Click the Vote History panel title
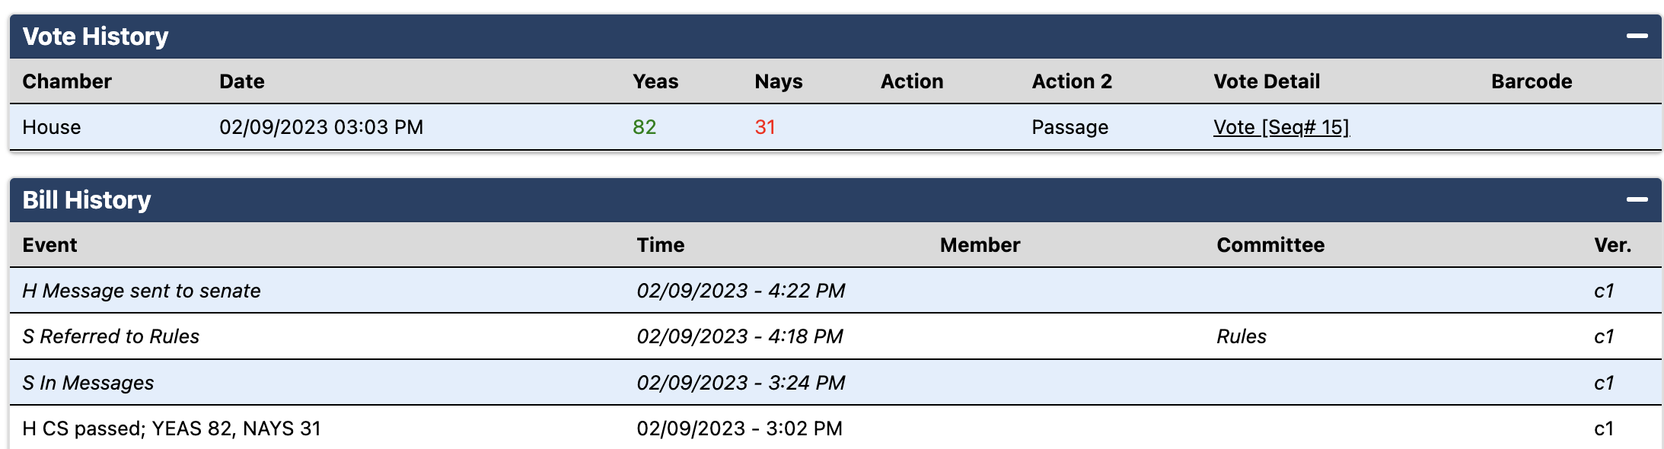The image size is (1664, 449). click(x=95, y=37)
